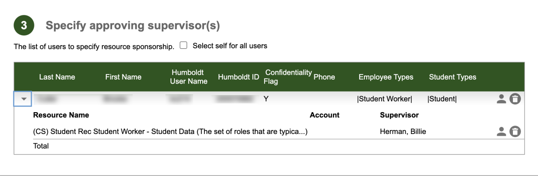The image size is (538, 176).
Task: Click the Specify approving supervisor(s) heading
Action: coord(133,26)
